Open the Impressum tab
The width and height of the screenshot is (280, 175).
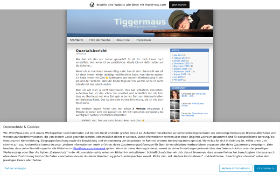click(x=143, y=40)
